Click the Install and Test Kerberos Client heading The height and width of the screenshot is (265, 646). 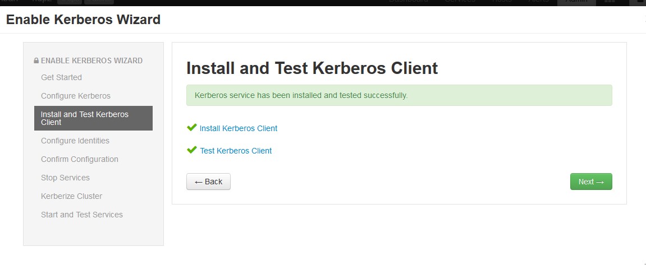pos(312,68)
